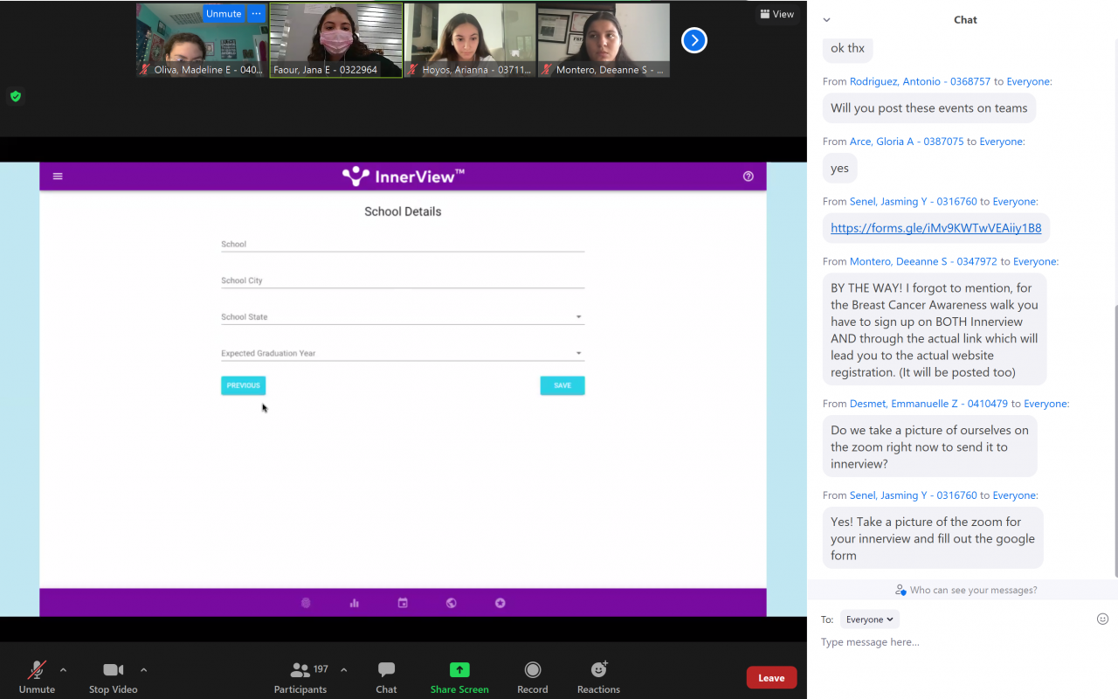1118x699 pixels.
Task: Open video options caret next to Stop Video
Action: [143, 670]
